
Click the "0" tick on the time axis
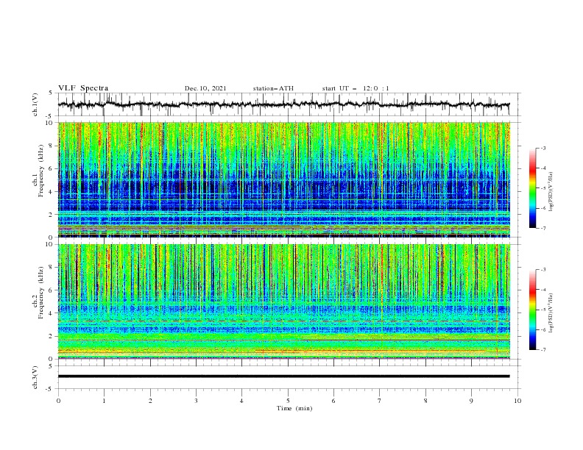[58, 401]
